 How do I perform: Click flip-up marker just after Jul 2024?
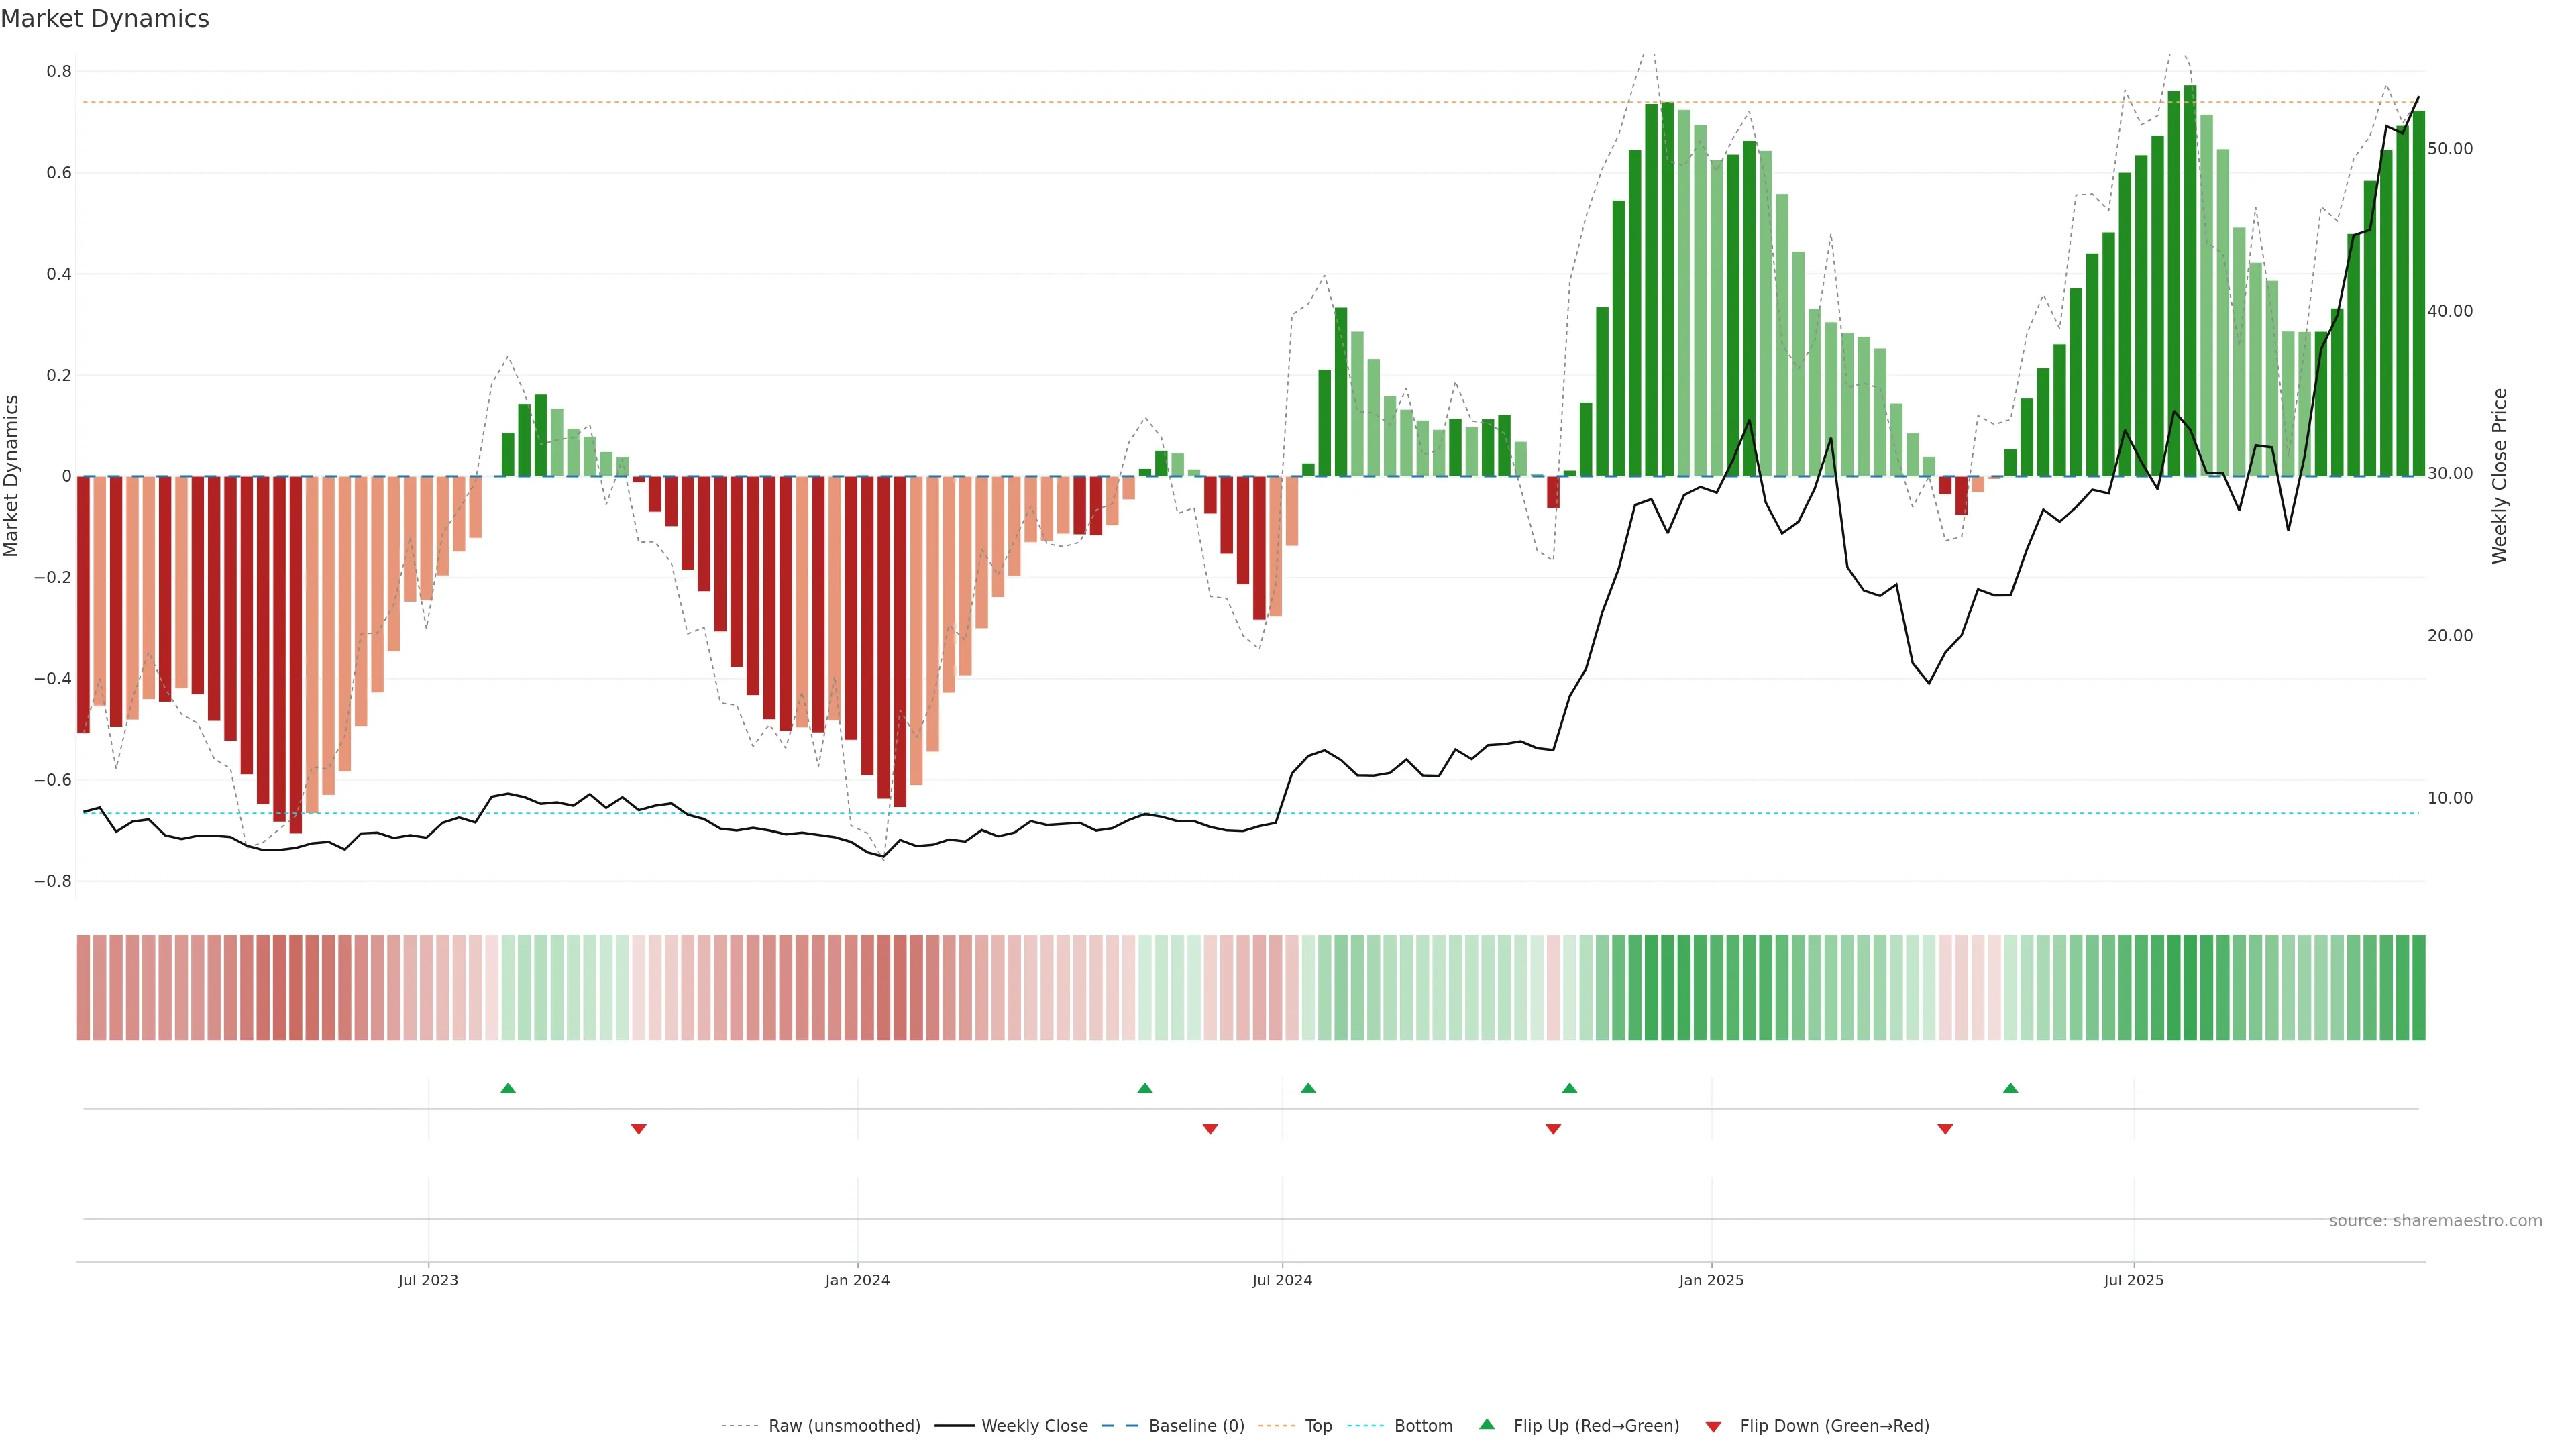pyautogui.click(x=1308, y=1088)
